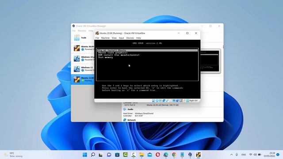This screenshot has width=283, height=159.
Task: Click the VM window title bar icon
Action: point(97,33)
